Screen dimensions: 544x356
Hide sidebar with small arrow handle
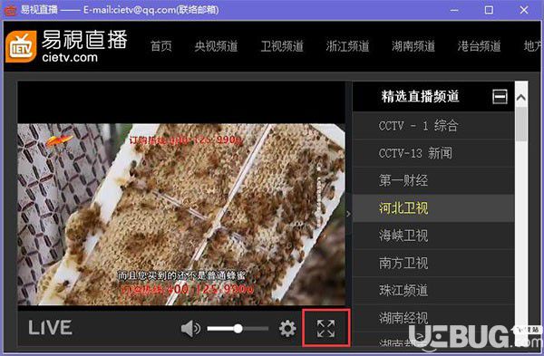[349, 214]
